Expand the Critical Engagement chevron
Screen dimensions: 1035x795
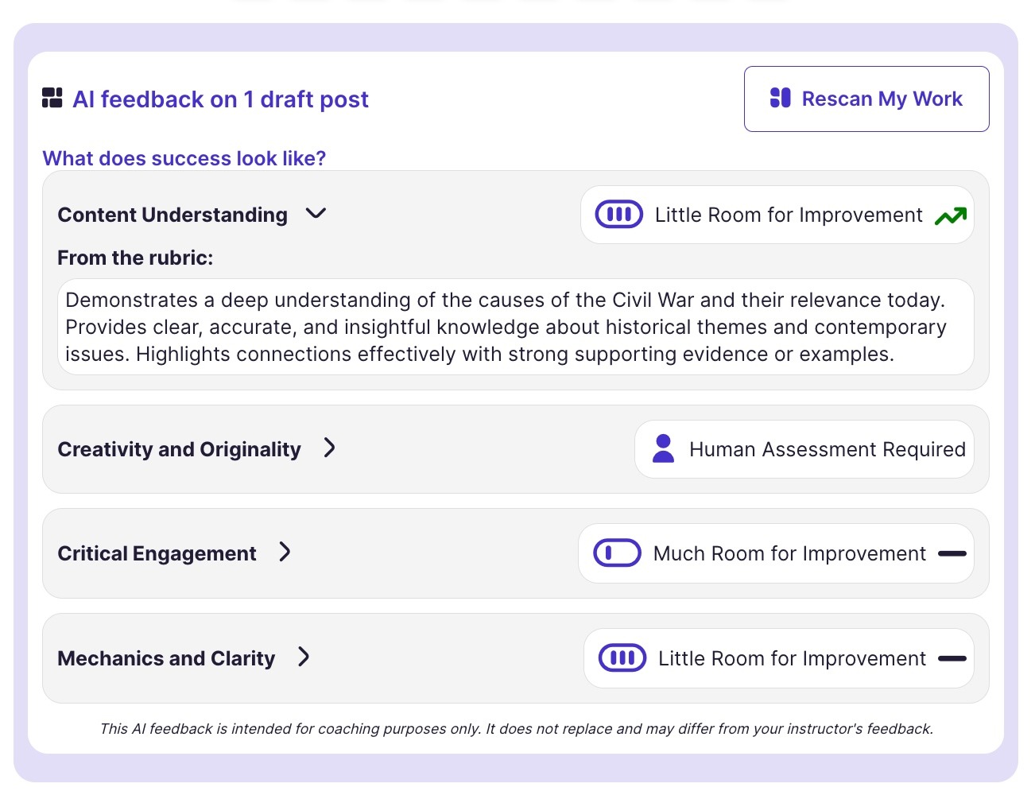[x=285, y=553]
